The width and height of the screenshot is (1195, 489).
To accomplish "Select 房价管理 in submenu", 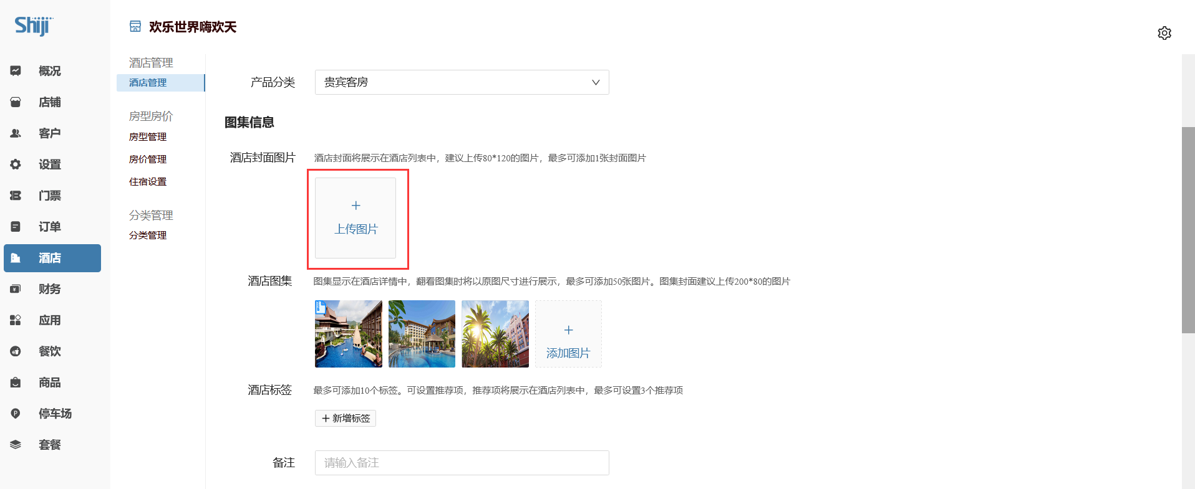I will point(148,159).
